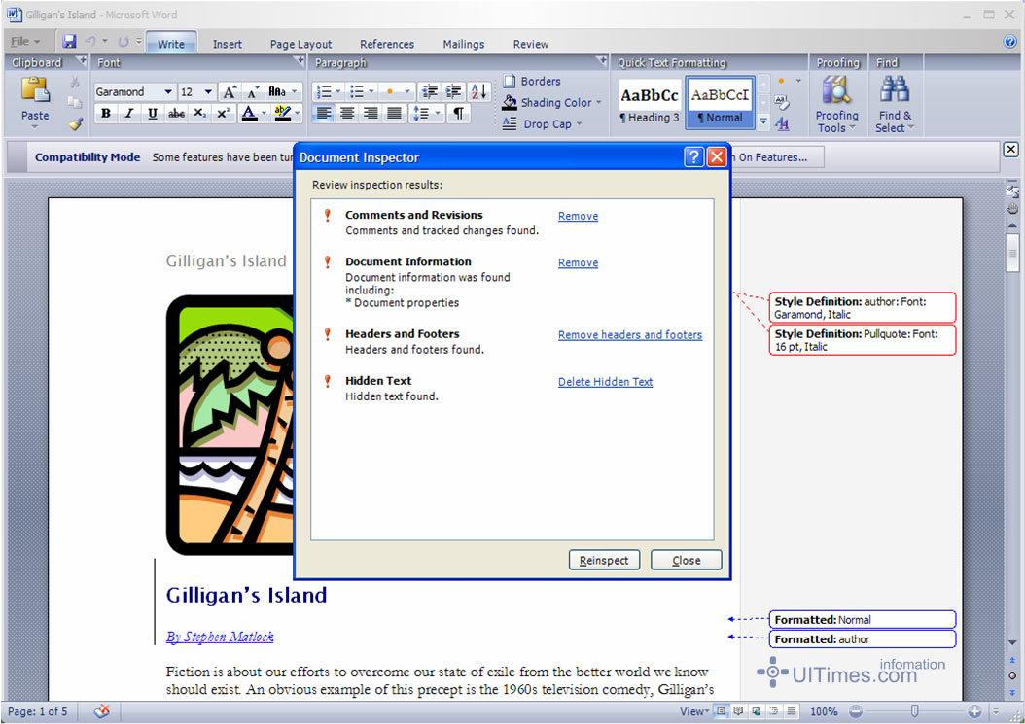Click the proofing errors icon in status bar

coord(101,711)
